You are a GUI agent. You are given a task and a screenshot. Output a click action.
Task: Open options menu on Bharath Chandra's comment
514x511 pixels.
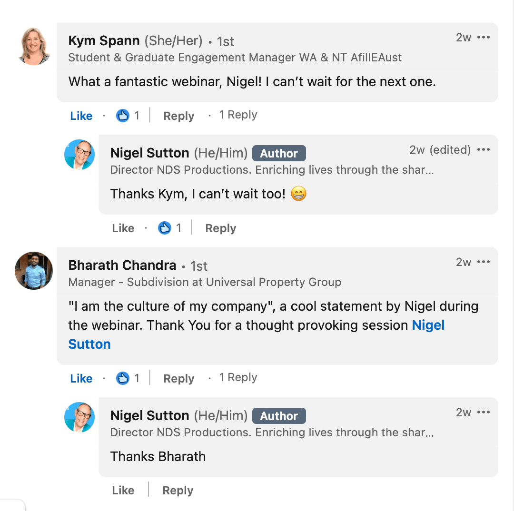(x=484, y=262)
